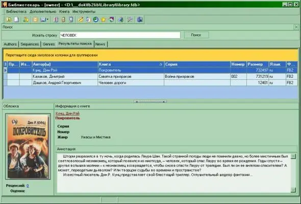The width and height of the screenshot is (301, 204).
Task: Click the mobile device icon in toolbar
Action: (71, 19)
